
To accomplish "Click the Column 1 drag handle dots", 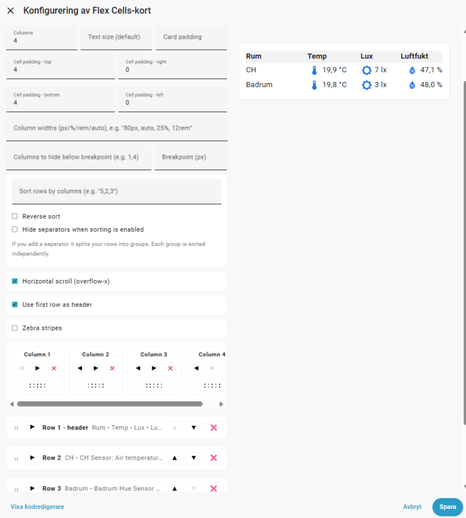I will pos(37,386).
